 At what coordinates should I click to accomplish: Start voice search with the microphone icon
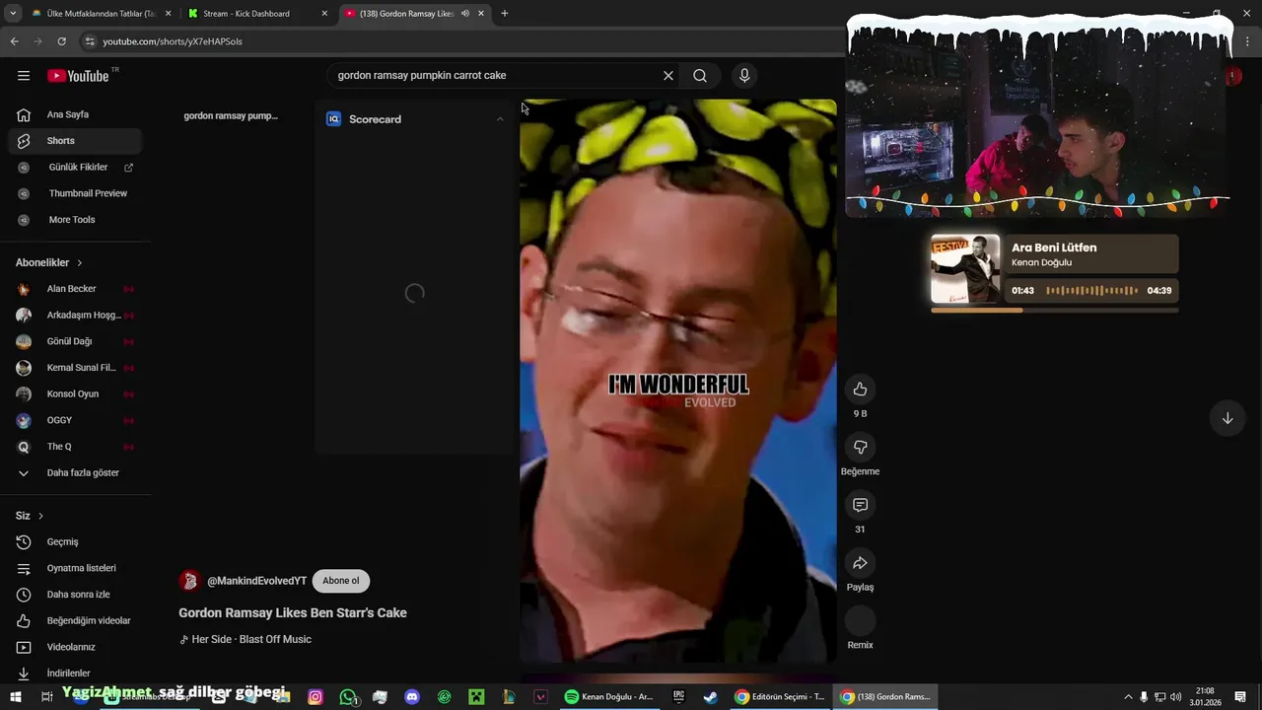tap(744, 75)
